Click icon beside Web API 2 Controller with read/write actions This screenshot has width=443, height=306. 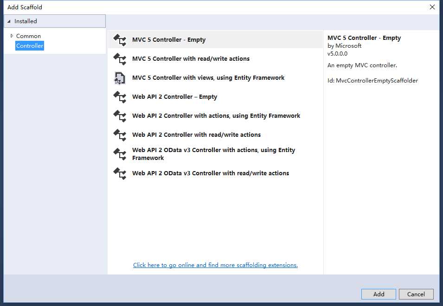coord(120,135)
